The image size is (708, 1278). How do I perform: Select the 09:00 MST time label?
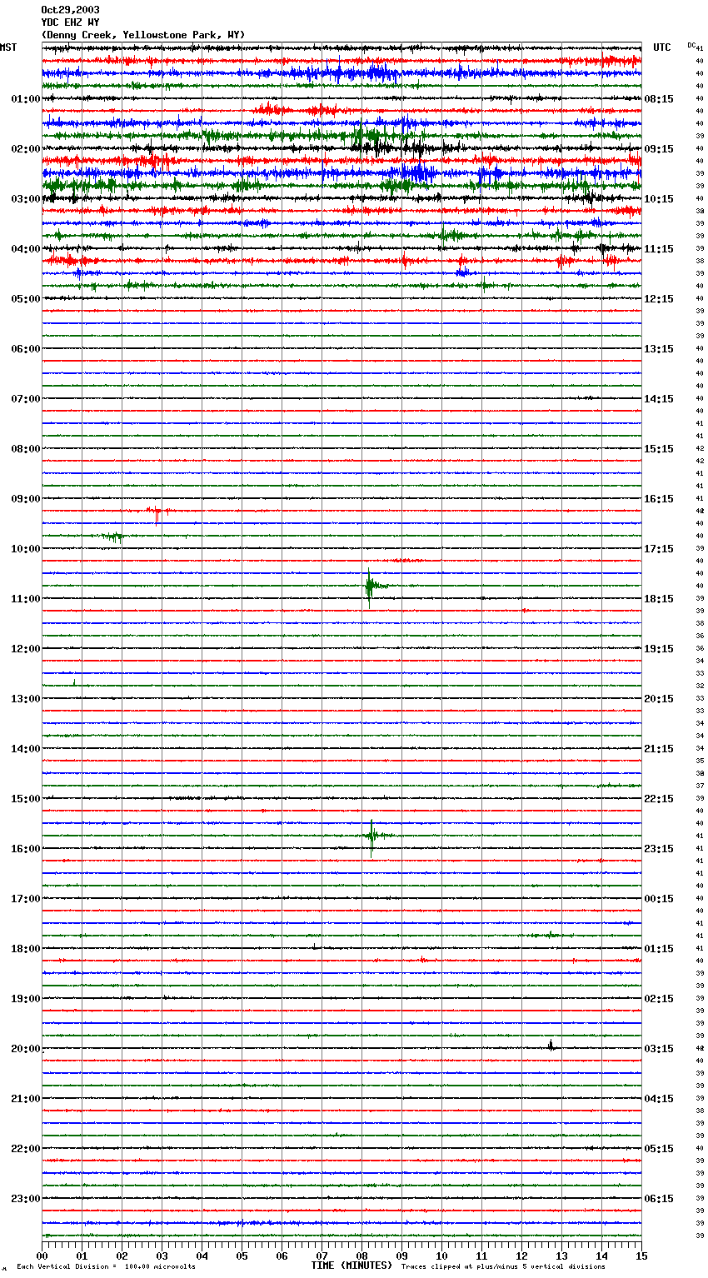pyautogui.click(x=25, y=499)
